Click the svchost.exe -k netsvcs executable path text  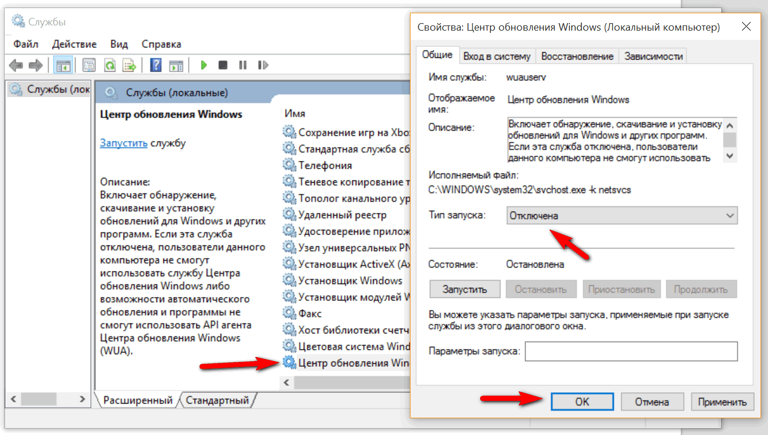[x=530, y=189]
